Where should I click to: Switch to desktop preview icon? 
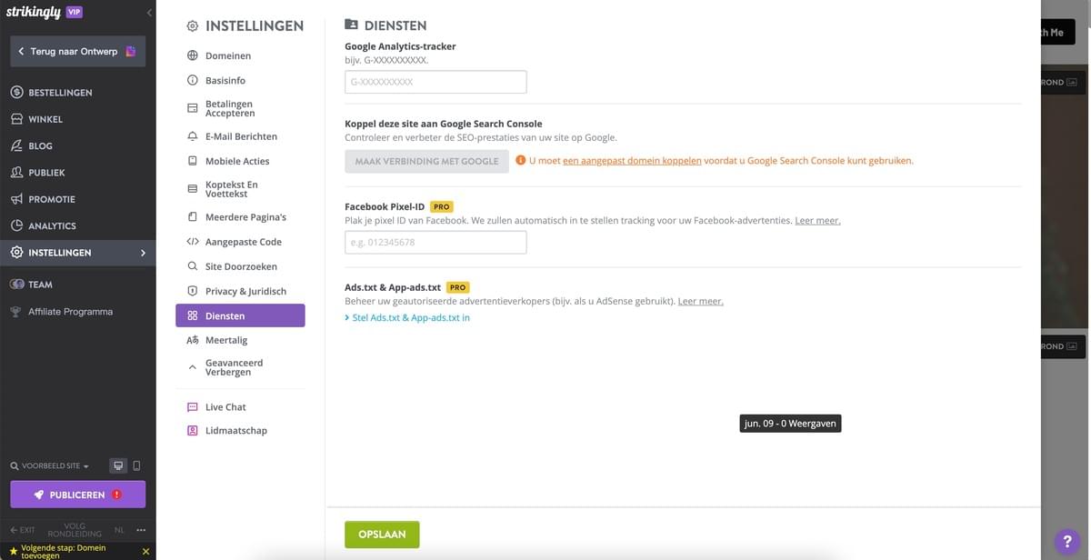(118, 465)
